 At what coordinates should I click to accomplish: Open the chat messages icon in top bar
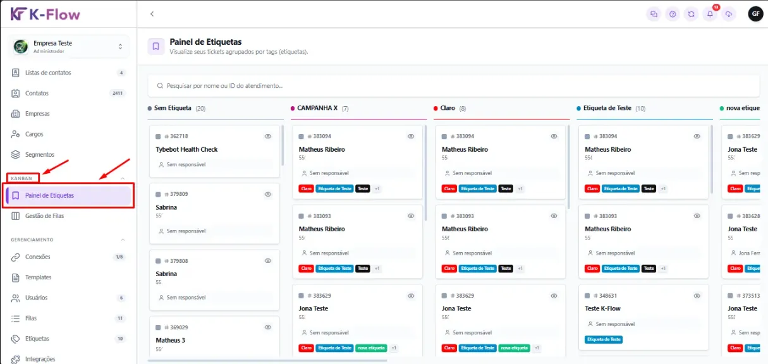click(x=654, y=14)
